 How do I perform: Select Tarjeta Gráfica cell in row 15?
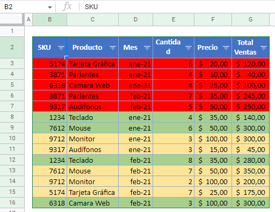(92, 192)
